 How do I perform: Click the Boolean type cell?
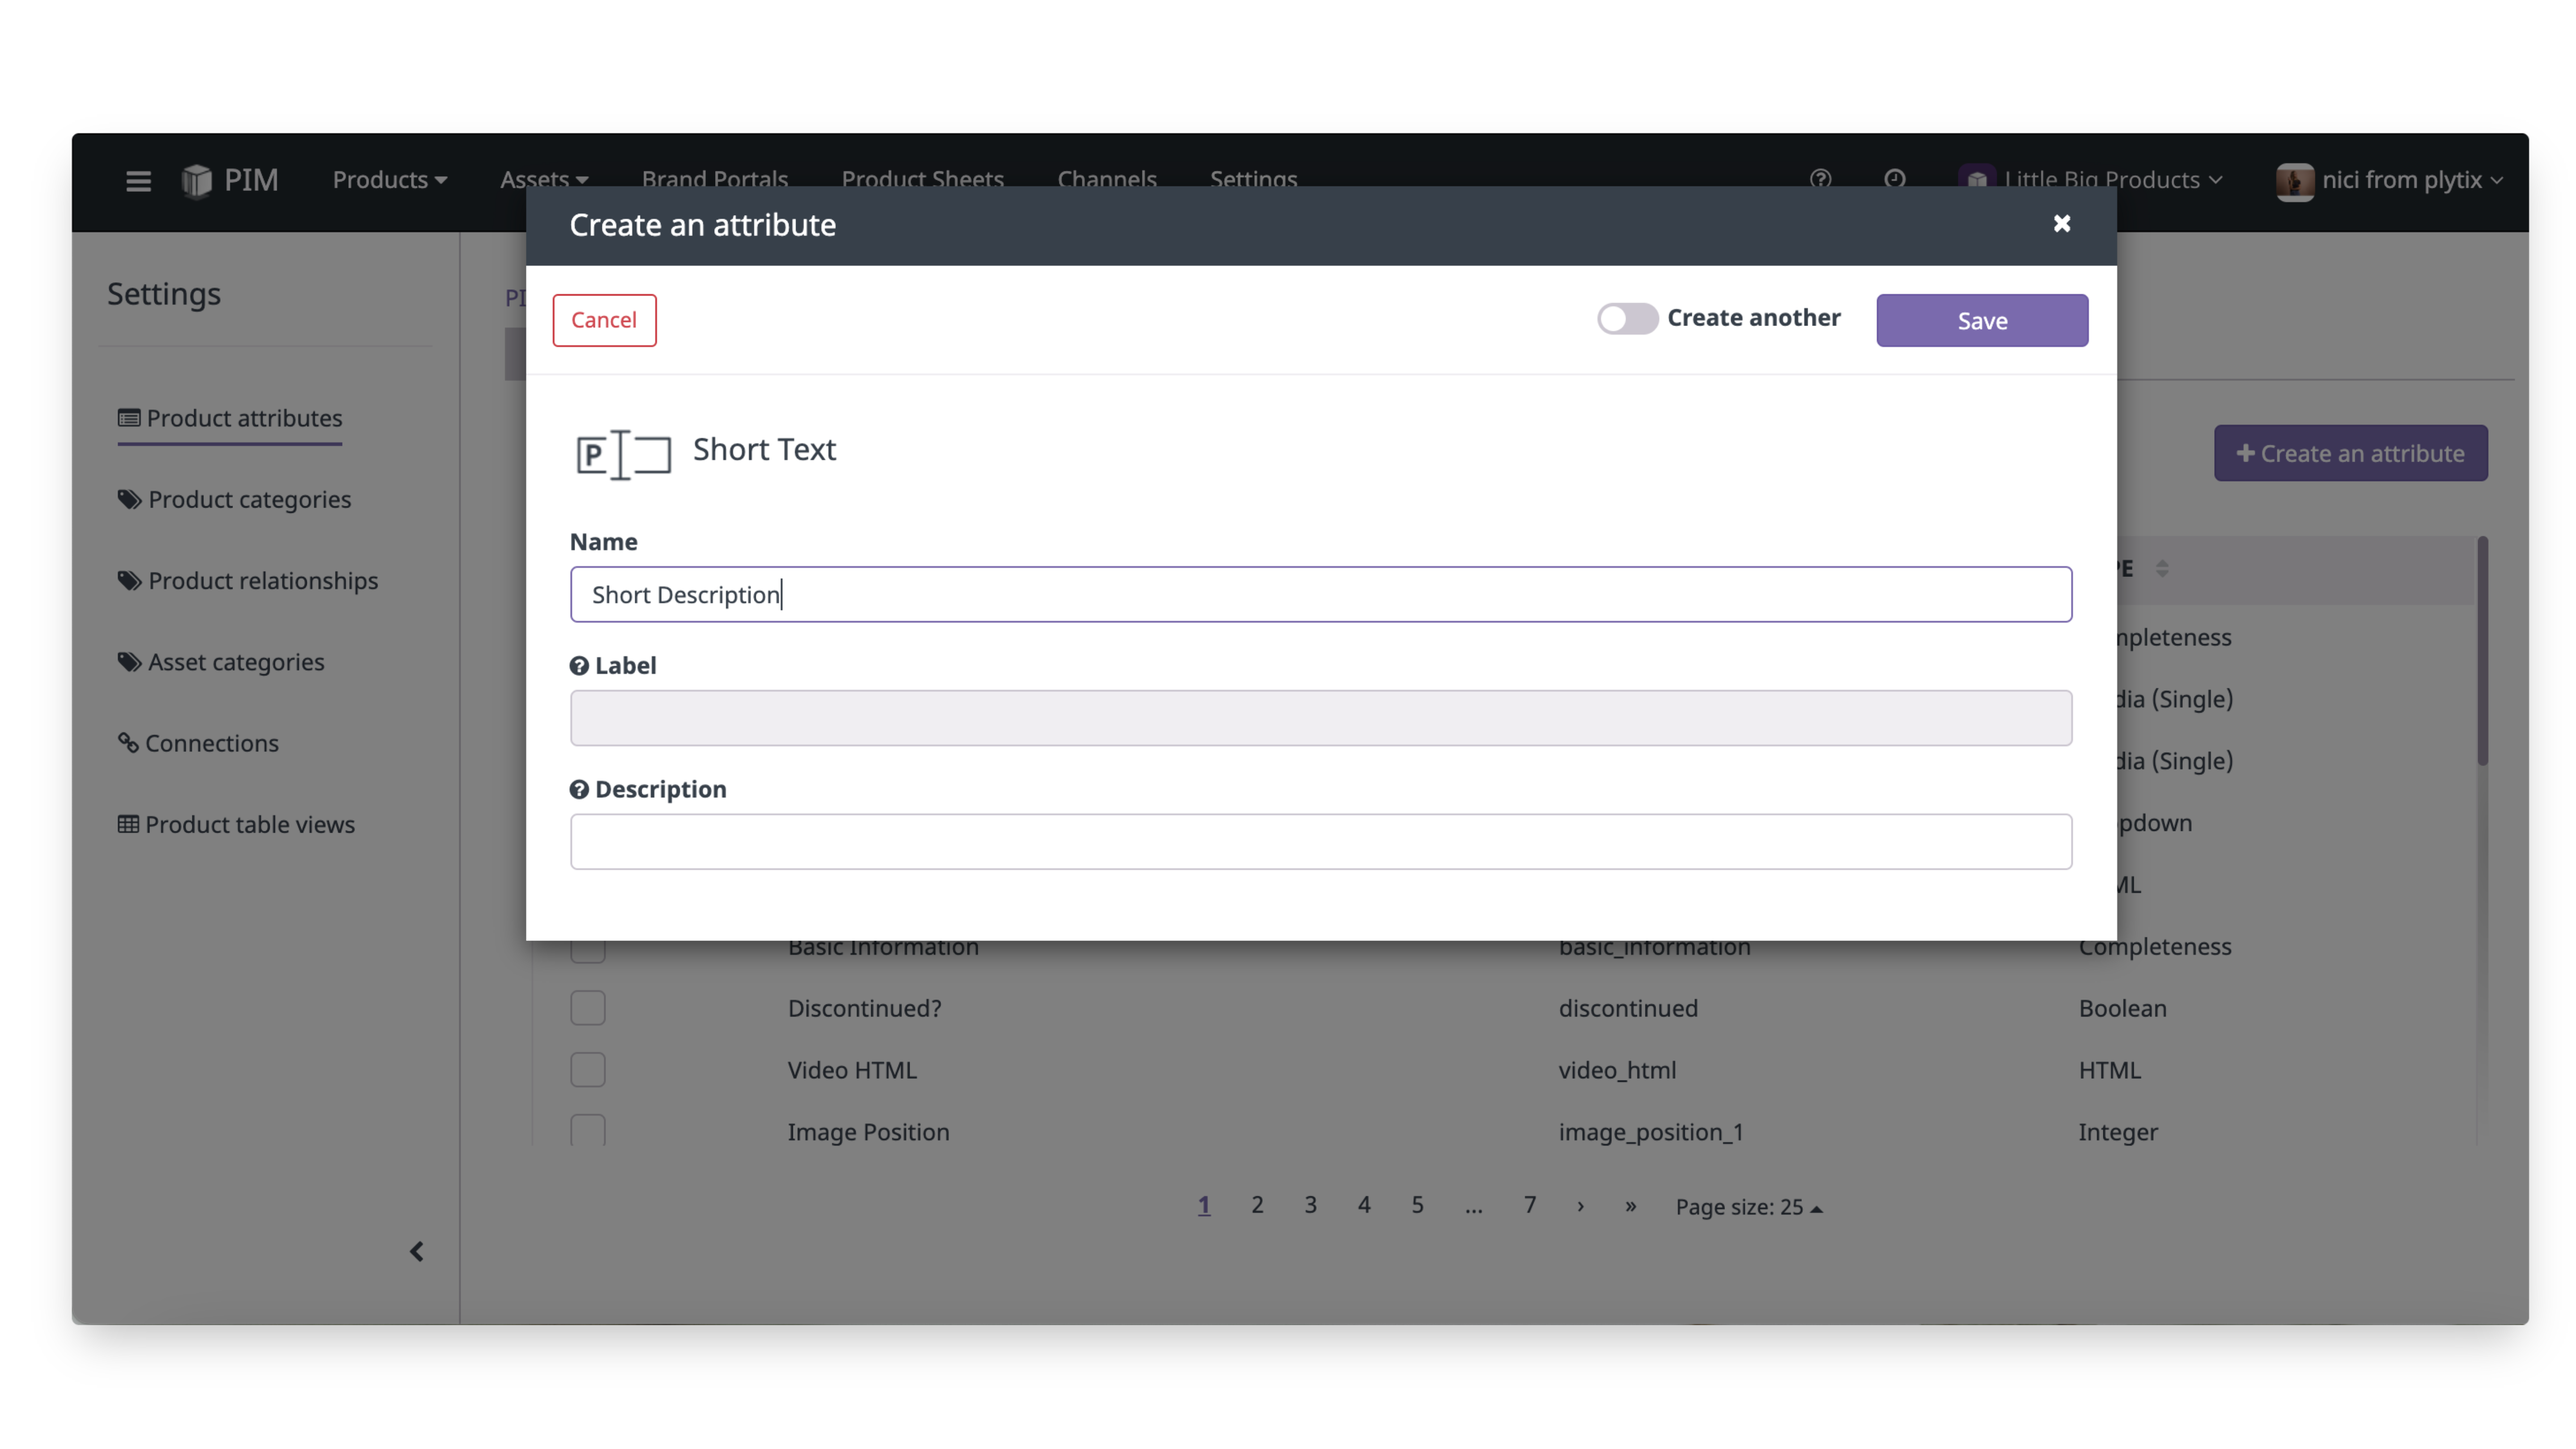2122,1009
